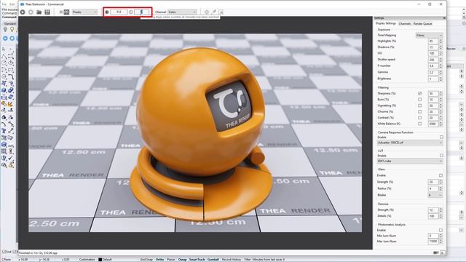
Task: Toggle Record History in the status bar
Action: [232, 260]
